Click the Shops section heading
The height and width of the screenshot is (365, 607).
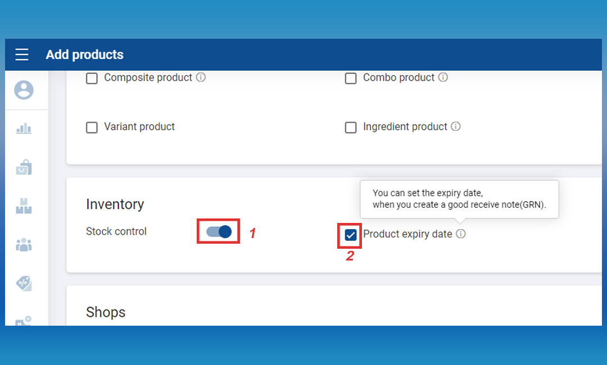106,312
